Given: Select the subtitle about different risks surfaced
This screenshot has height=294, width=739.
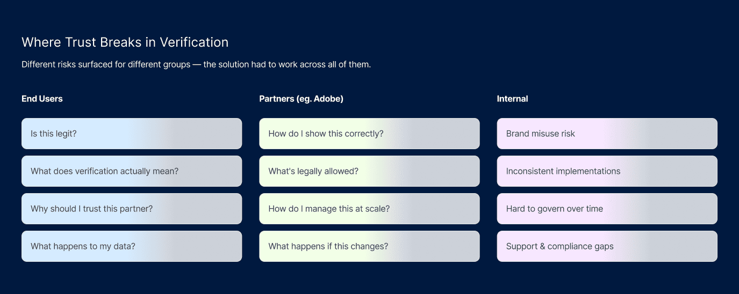Looking at the screenshot, I should [x=196, y=64].
